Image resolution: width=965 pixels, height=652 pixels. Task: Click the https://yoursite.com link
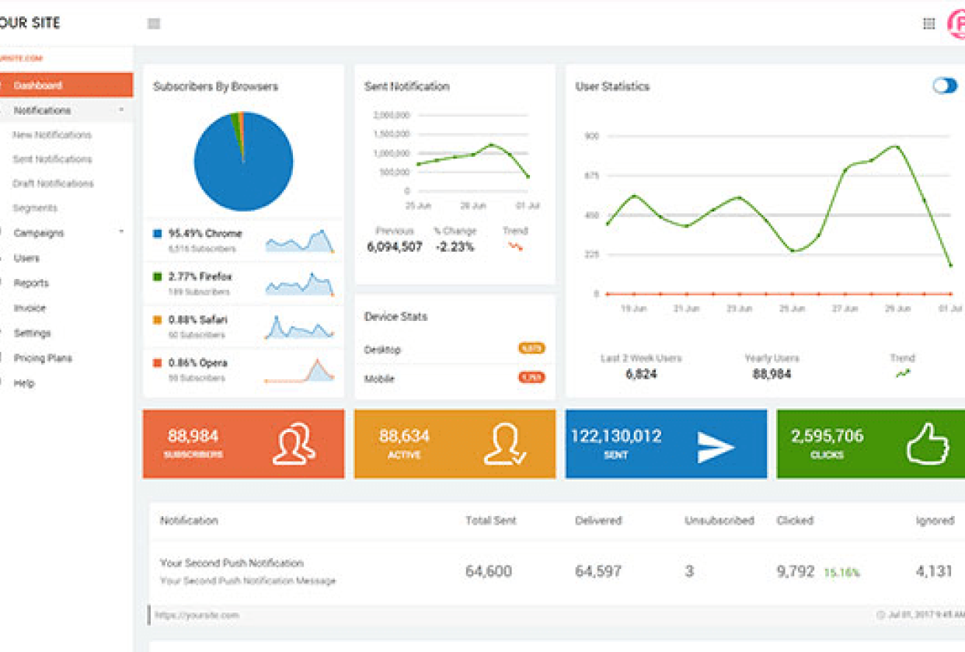[x=197, y=615]
